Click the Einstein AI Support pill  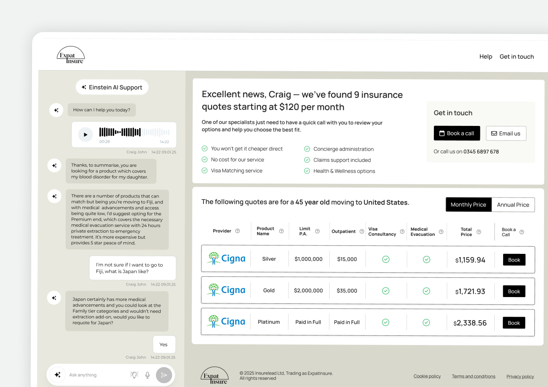(112, 87)
